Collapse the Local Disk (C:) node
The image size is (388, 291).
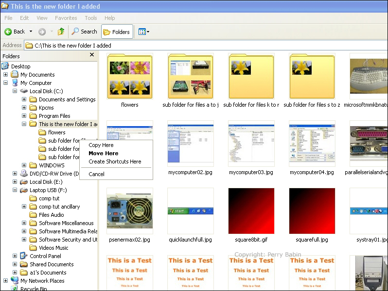tap(15, 91)
